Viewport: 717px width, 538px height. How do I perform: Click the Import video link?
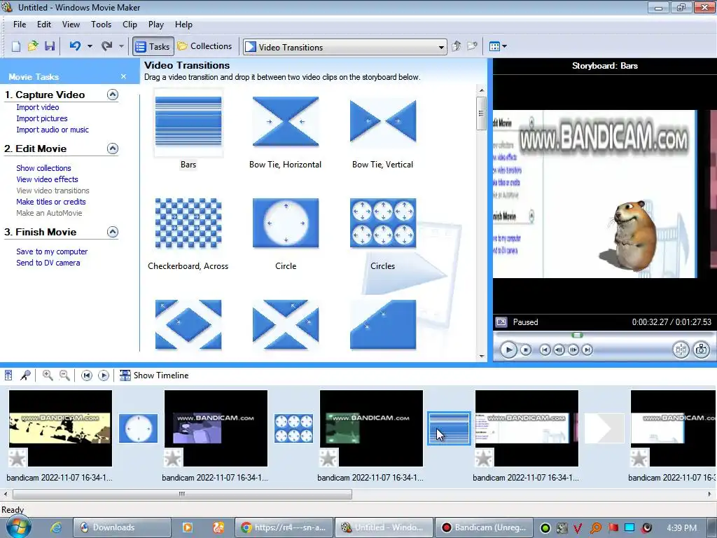click(38, 107)
